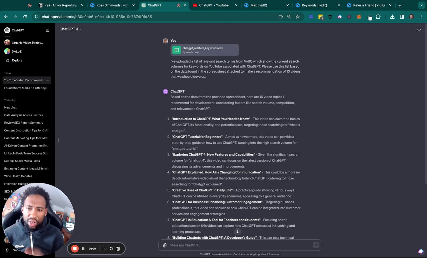Open Content Marketing Tips chat
This screenshot has width=427, height=258.
pos(27,138)
